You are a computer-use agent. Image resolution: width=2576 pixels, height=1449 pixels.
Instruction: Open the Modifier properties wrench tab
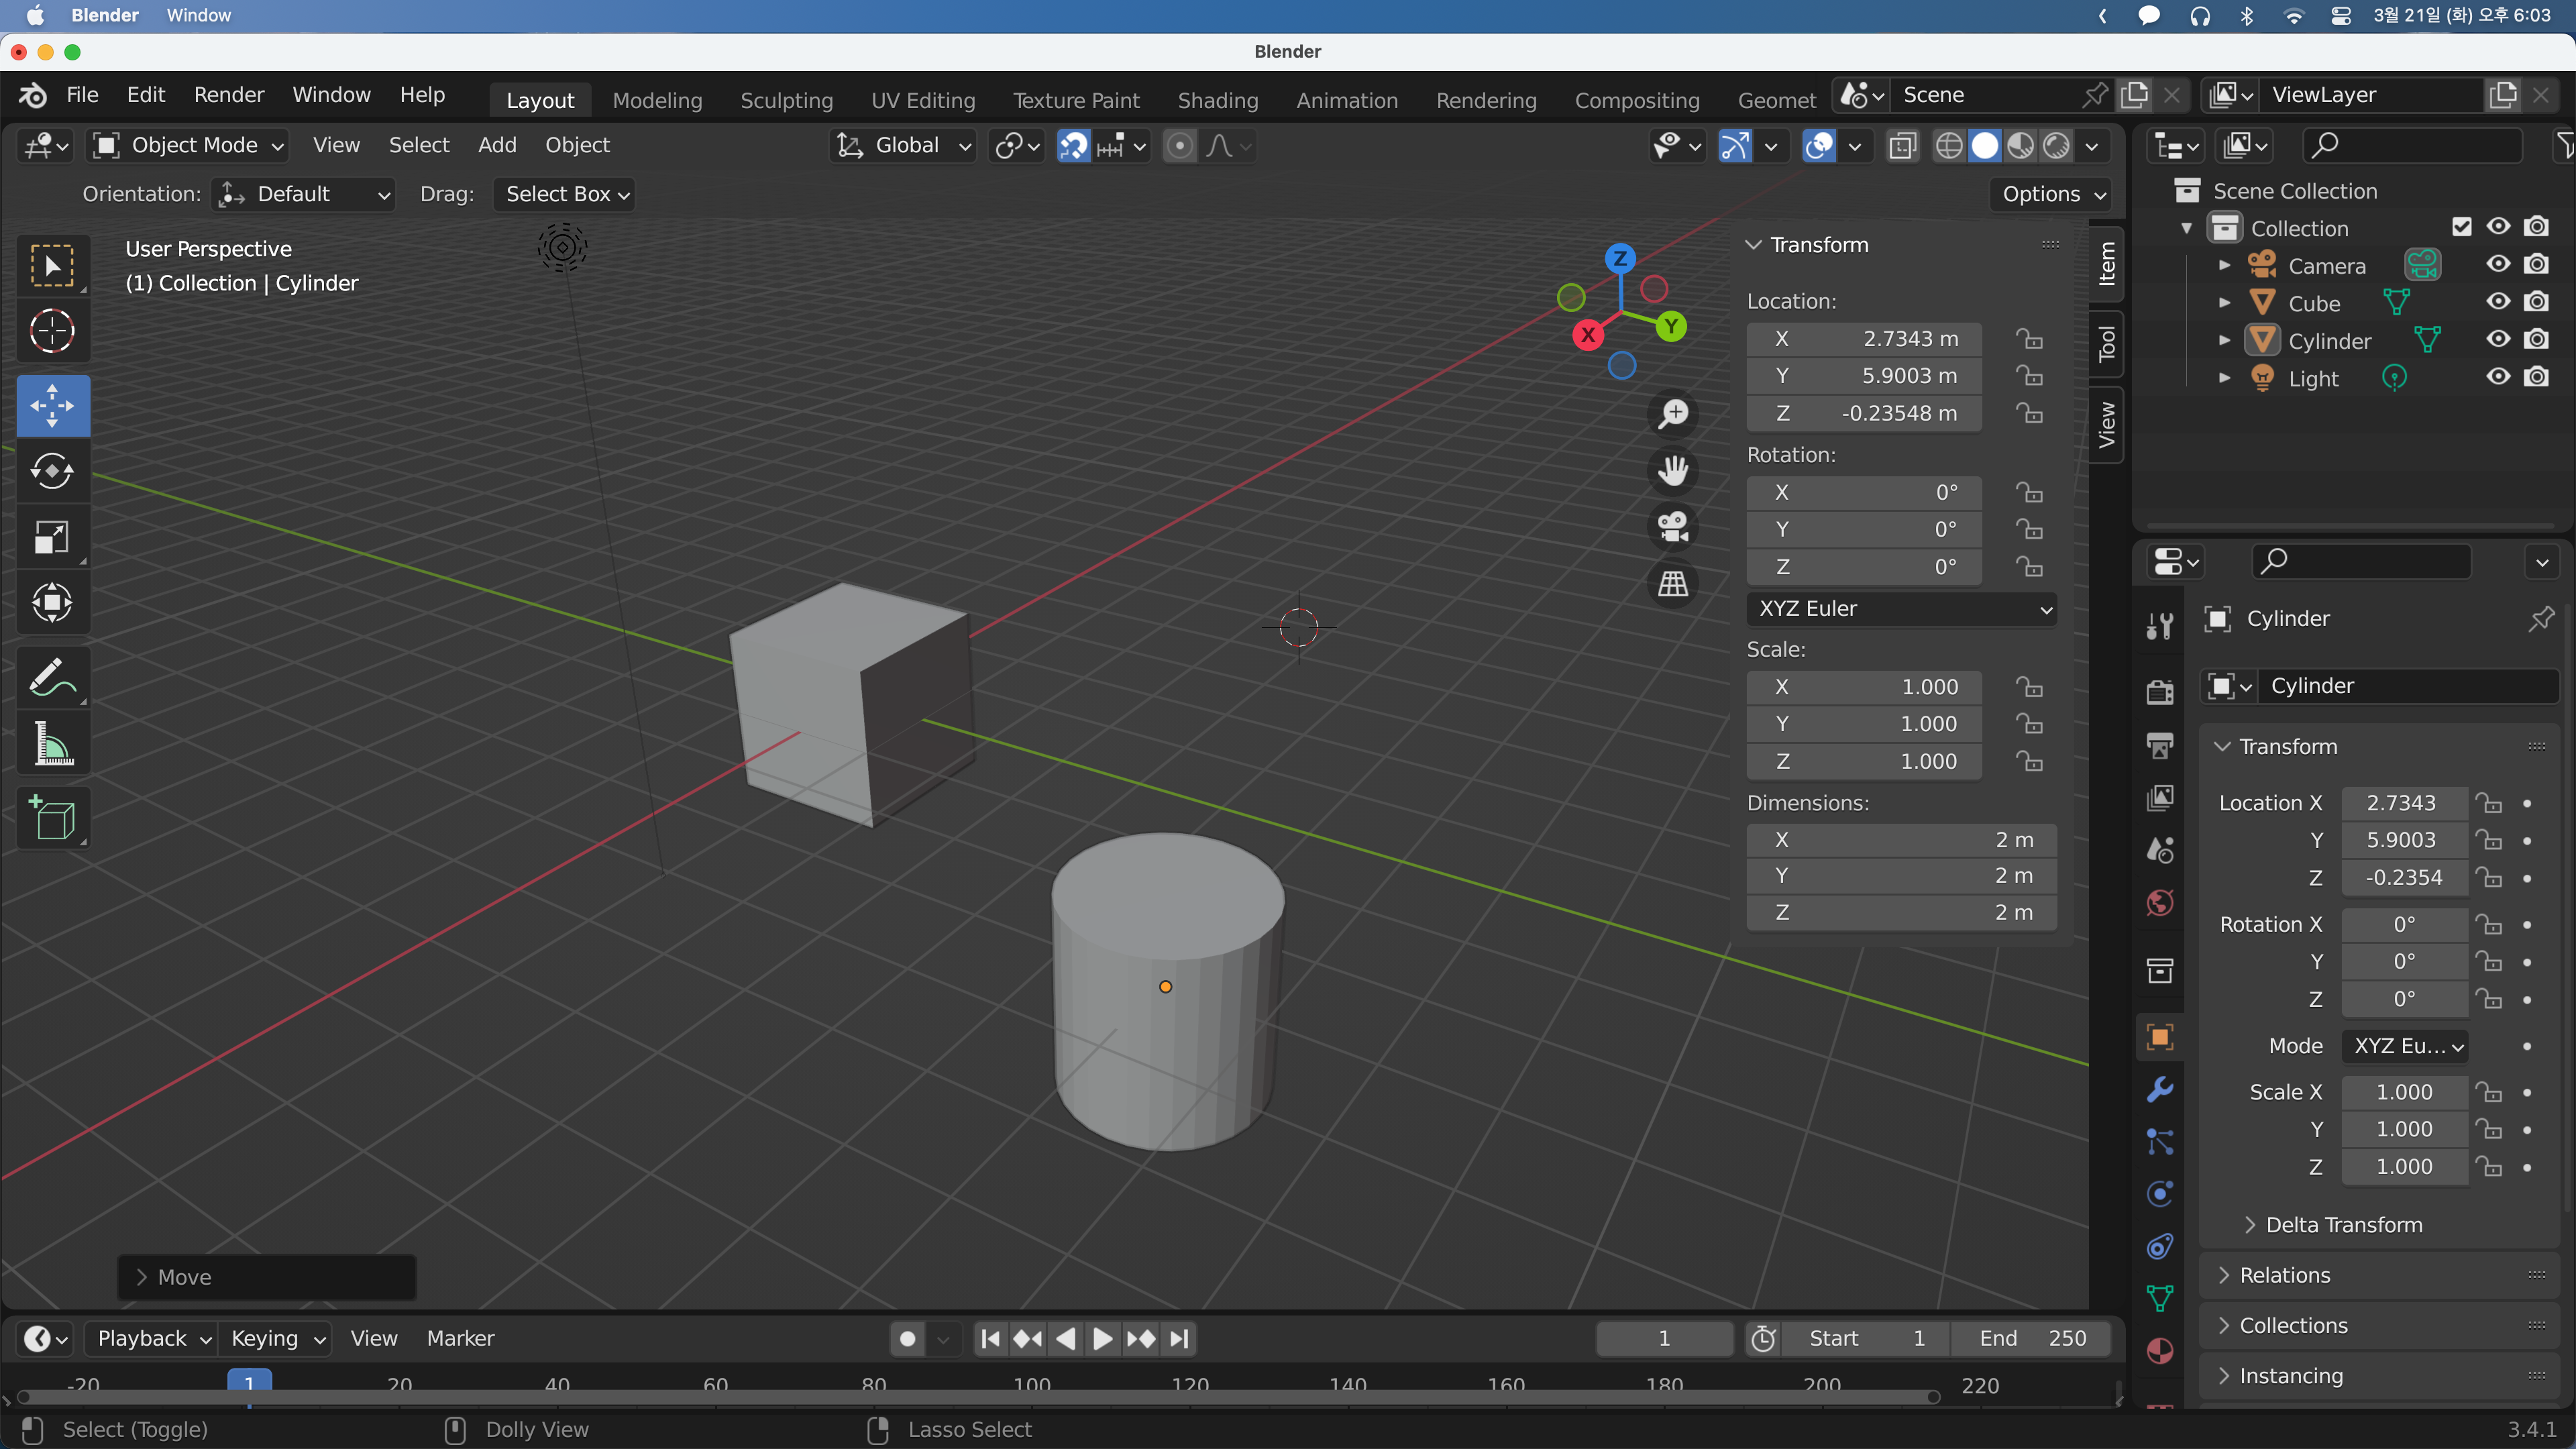(2160, 1089)
